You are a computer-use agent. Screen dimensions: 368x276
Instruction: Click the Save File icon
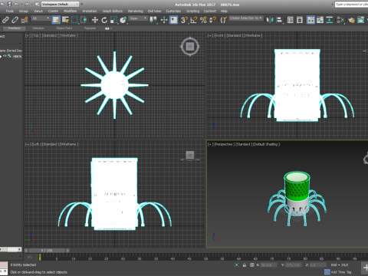point(10,4)
